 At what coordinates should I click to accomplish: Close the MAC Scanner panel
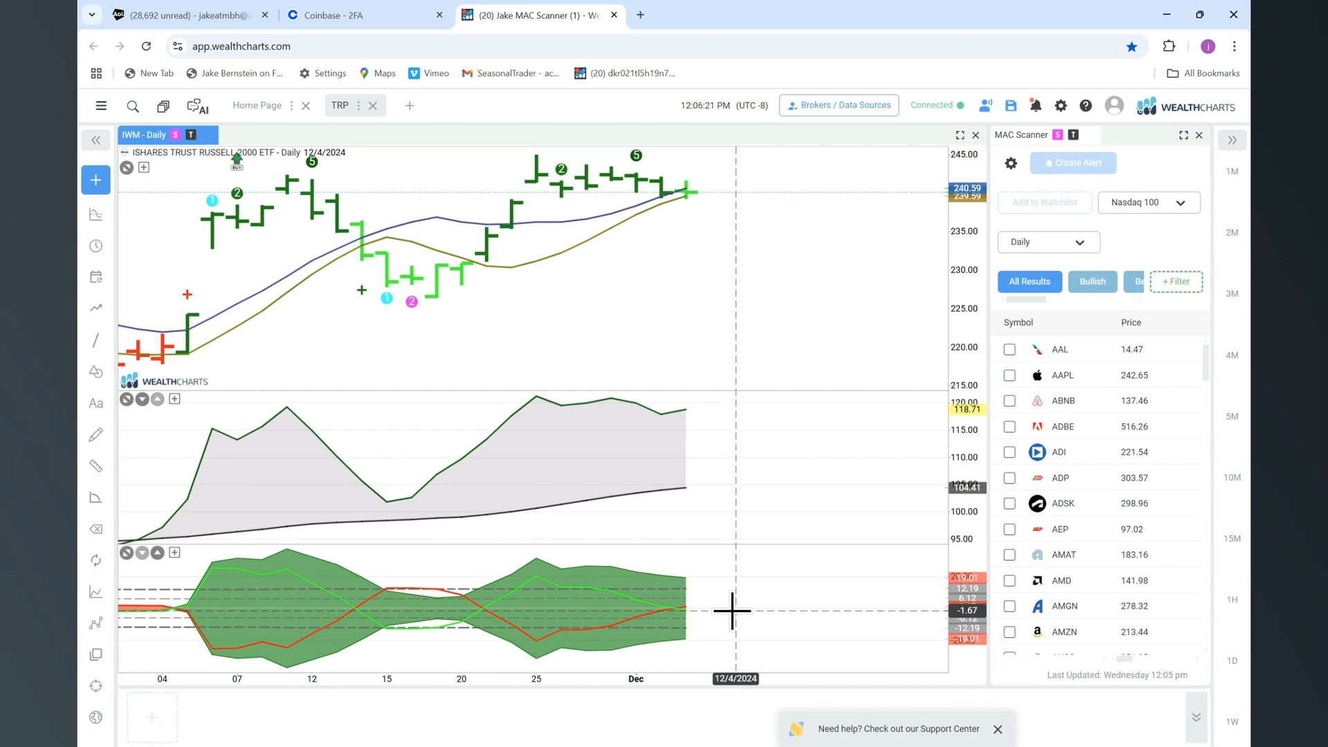(x=1199, y=135)
